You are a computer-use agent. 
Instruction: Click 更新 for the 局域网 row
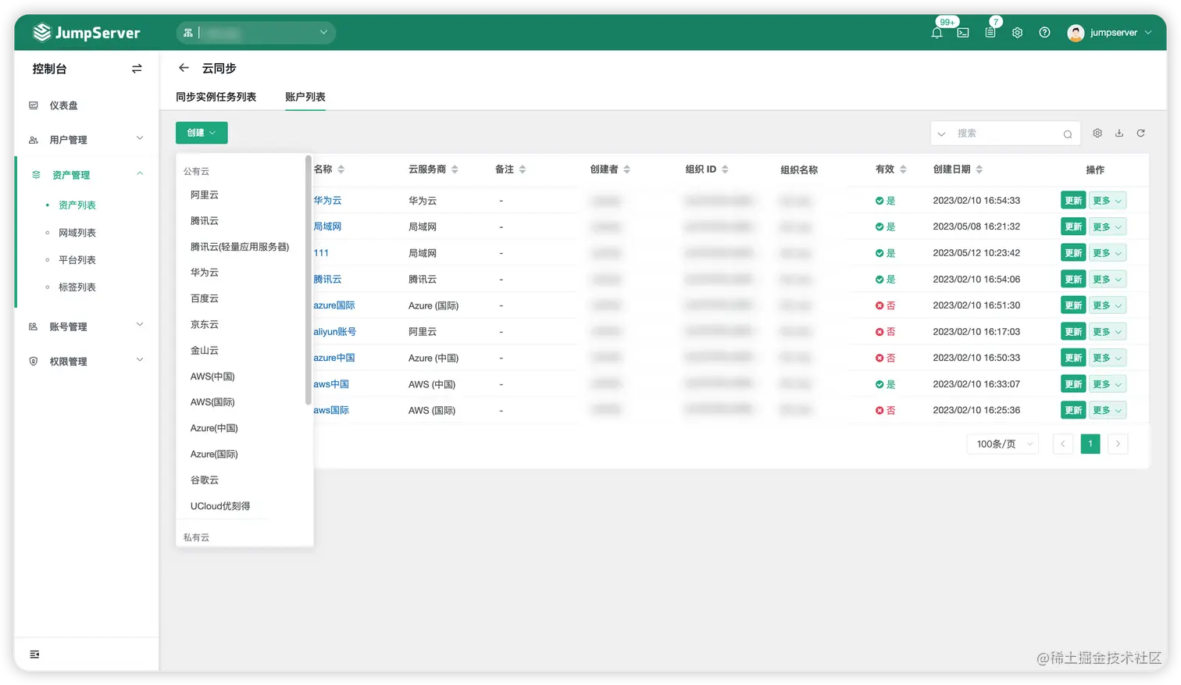1073,227
